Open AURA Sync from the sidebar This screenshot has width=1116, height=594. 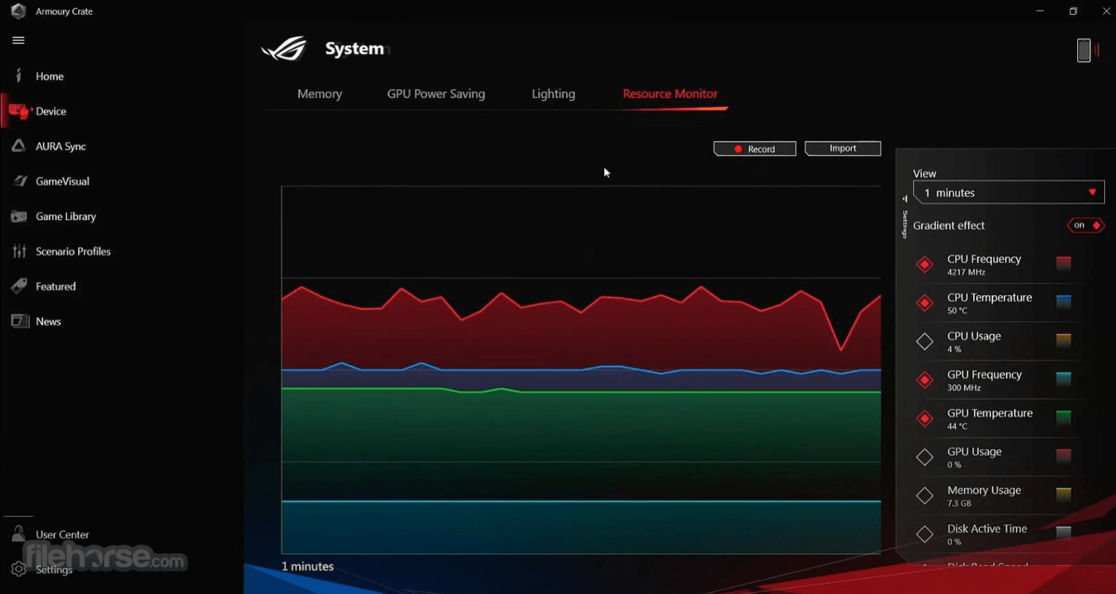19,146
